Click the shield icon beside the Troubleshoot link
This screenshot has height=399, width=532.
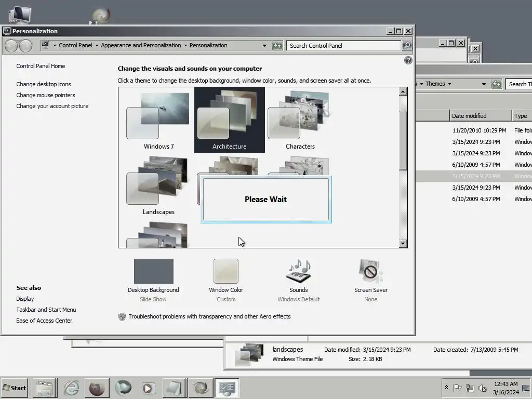coord(122,317)
